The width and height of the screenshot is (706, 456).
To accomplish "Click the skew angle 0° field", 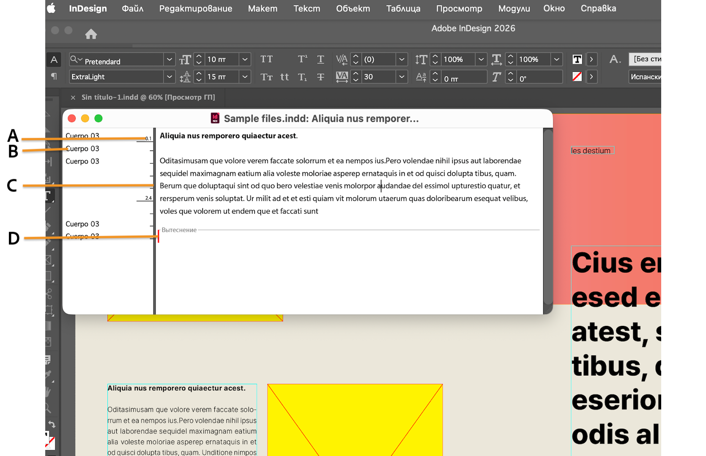I will pyautogui.click(x=540, y=77).
